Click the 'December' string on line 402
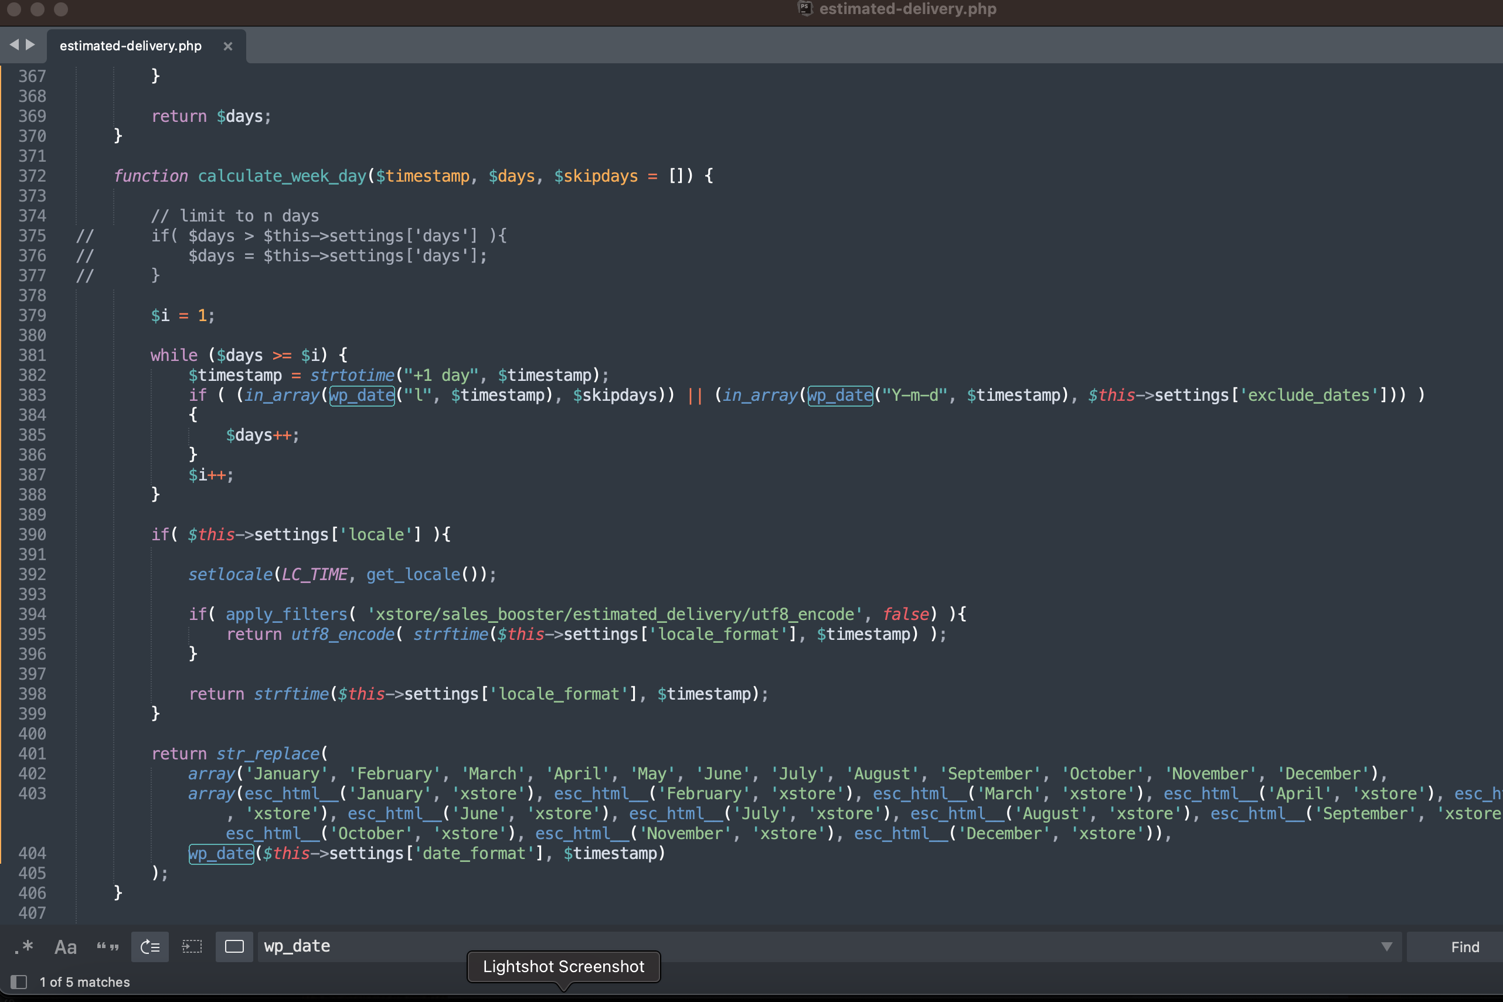1503x1002 pixels. coord(1324,774)
